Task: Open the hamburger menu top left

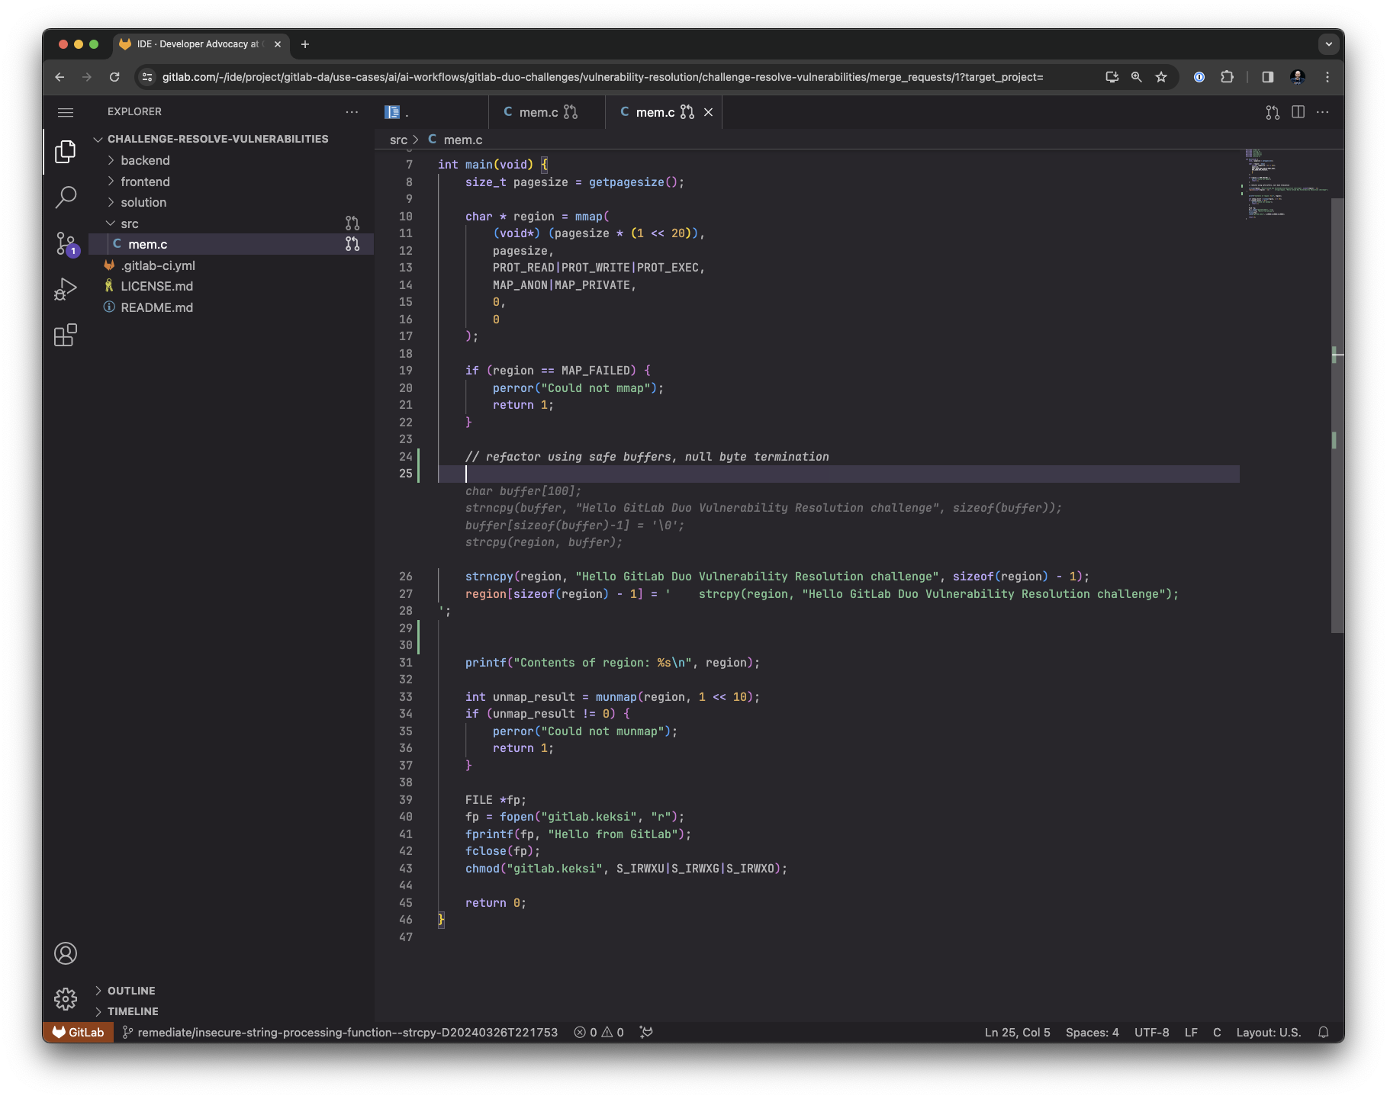Action: pyautogui.click(x=66, y=112)
